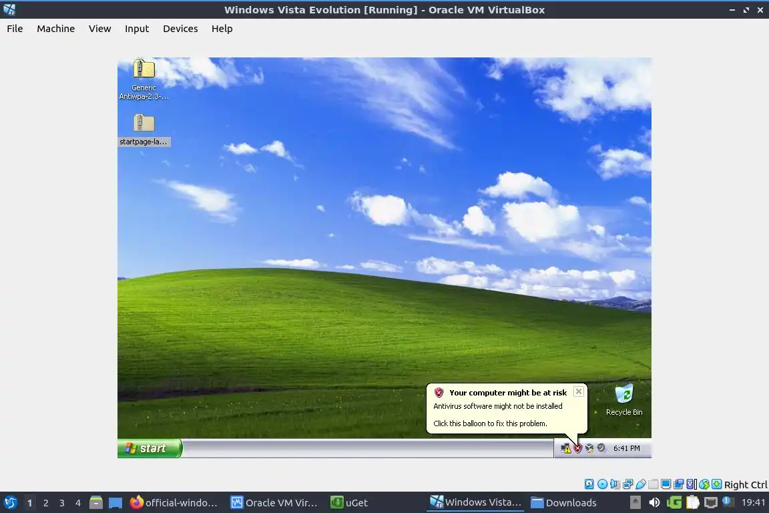
Task: Click the network adapters indicator icon
Action: tap(627, 484)
